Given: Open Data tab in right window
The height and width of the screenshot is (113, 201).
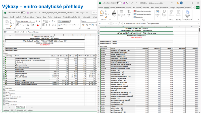Looking at the screenshot, I should tap(133, 8).
